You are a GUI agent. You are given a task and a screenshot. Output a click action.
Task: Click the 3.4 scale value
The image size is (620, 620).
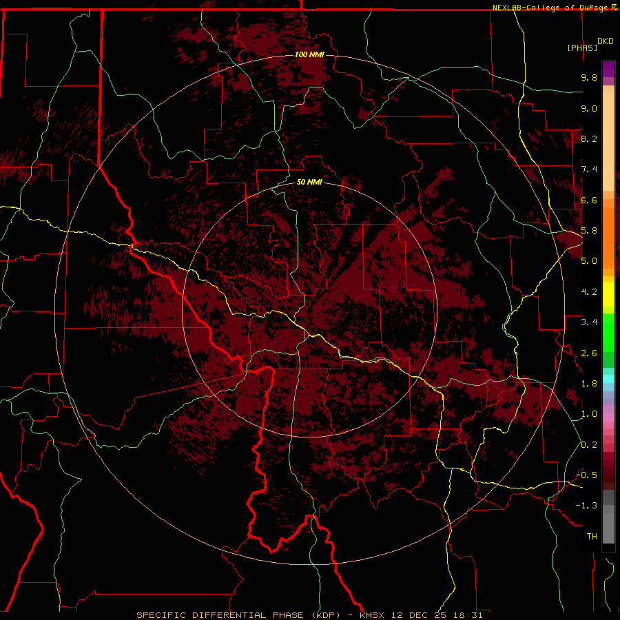pyautogui.click(x=589, y=322)
